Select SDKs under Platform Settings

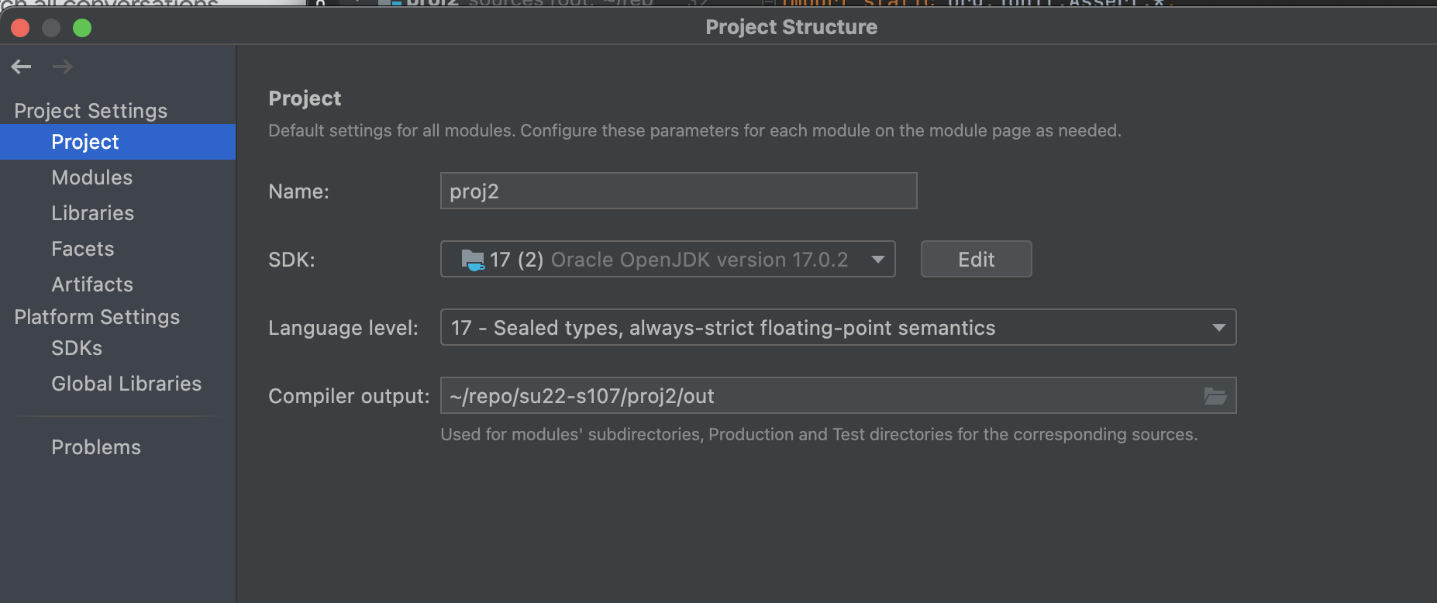[77, 348]
